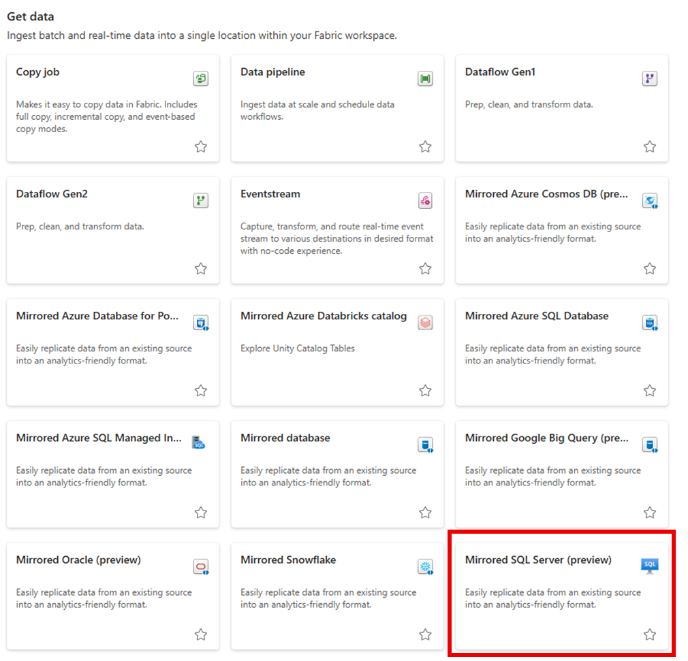The width and height of the screenshot is (688, 661).
Task: Click the Eventstream card icon
Action: [x=425, y=200]
